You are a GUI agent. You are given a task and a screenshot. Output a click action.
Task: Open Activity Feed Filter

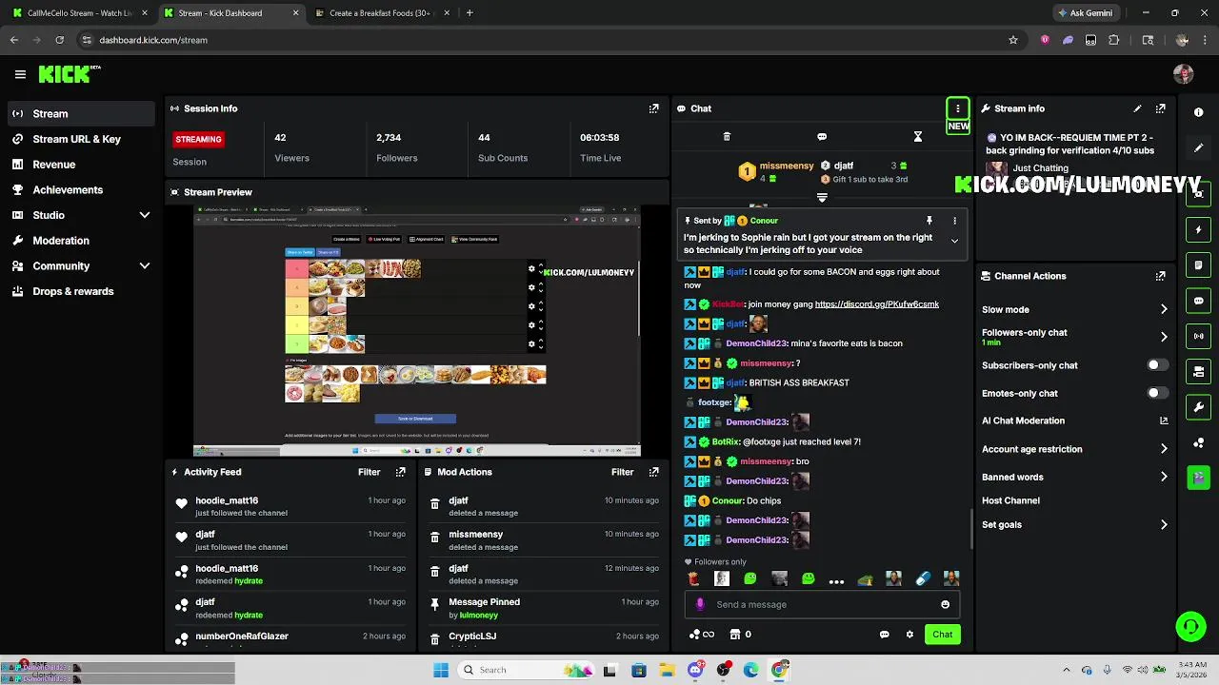coord(369,472)
